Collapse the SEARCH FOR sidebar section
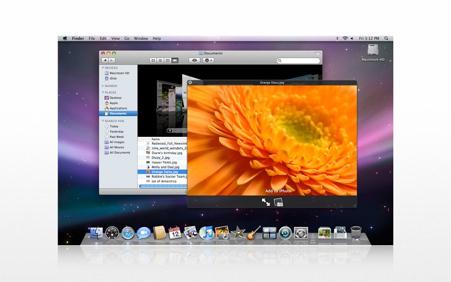The image size is (451, 282). [103, 121]
